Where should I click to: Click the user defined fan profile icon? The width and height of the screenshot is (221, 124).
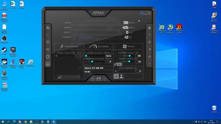(x=121, y=76)
